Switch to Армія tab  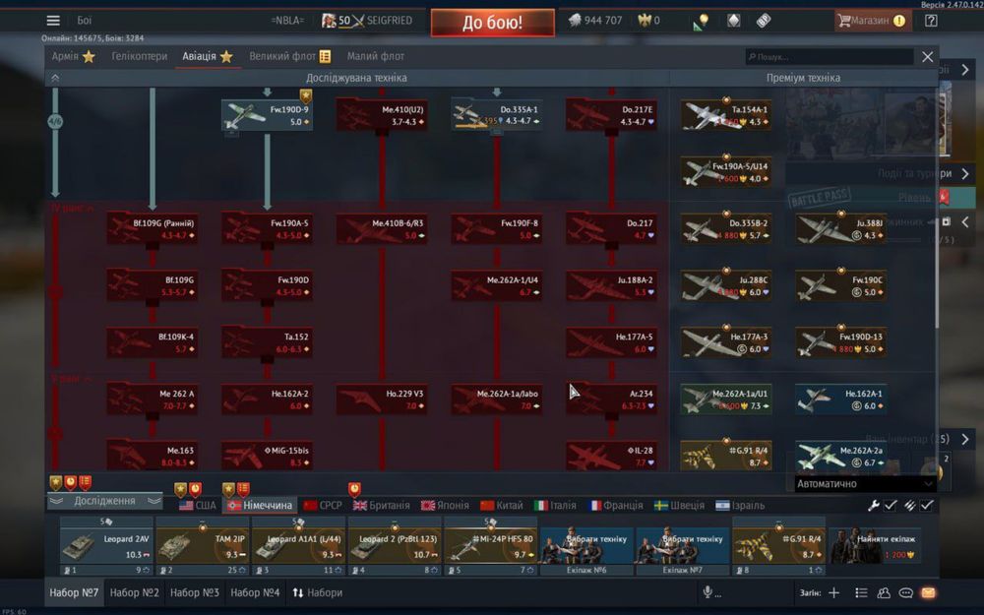point(73,56)
